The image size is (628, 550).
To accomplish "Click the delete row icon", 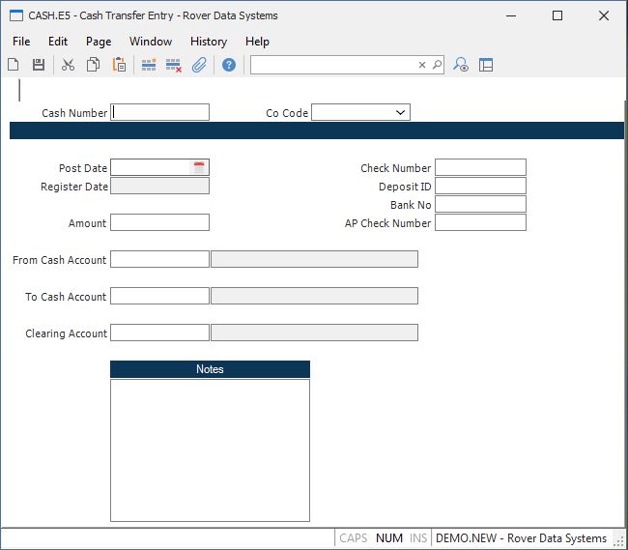I will pos(174,65).
